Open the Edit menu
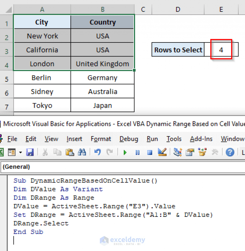The image size is (245, 251). click(31, 139)
